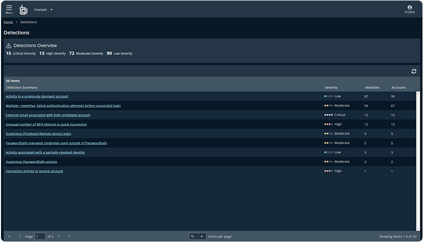
Task: Open Activity in a previously dormant account
Action: (x=37, y=96)
